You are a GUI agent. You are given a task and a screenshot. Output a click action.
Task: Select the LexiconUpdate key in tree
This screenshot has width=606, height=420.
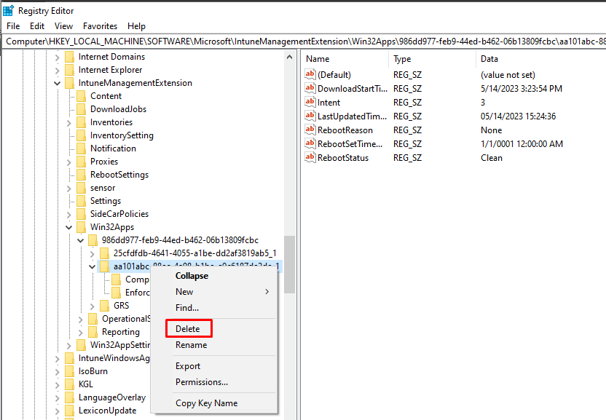(108, 411)
